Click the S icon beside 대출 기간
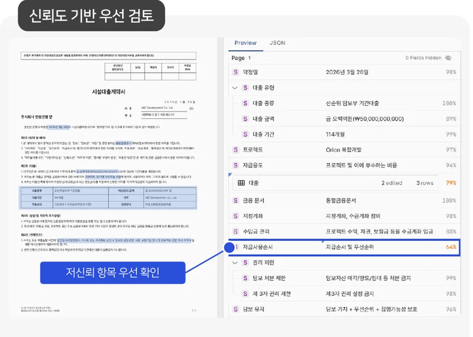Screen dimensions: 473x337 (245, 134)
